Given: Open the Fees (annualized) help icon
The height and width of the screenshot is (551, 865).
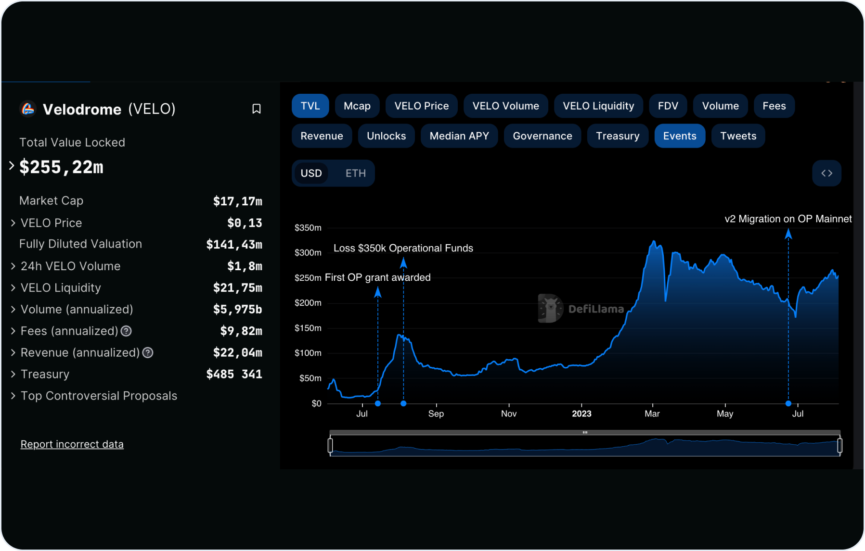Looking at the screenshot, I should pos(126,331).
